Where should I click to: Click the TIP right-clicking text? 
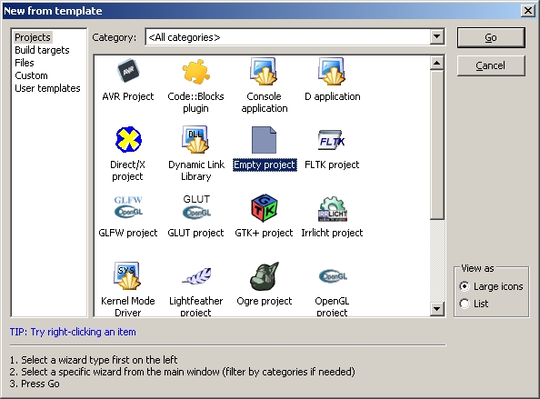tap(73, 332)
